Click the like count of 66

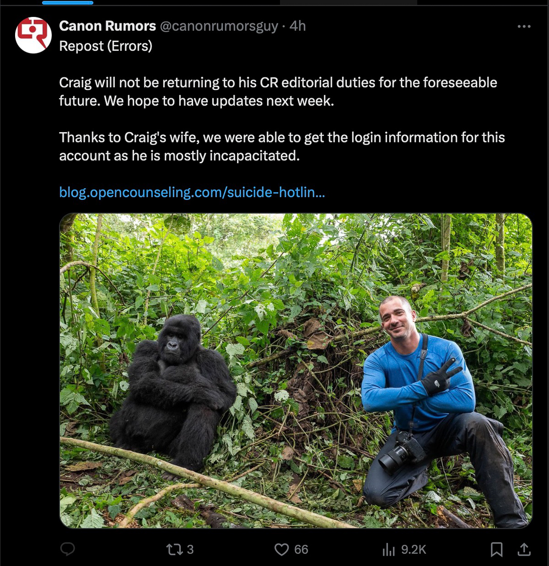301,549
